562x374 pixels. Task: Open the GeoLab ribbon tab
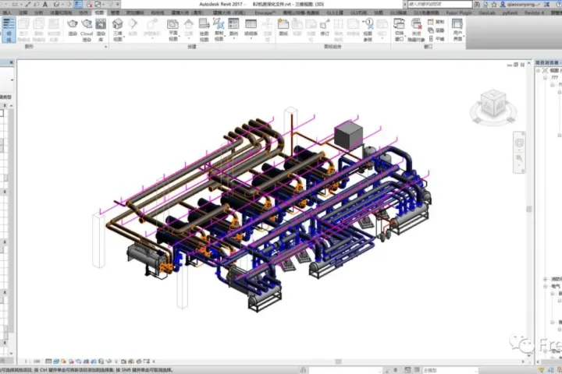(x=487, y=12)
